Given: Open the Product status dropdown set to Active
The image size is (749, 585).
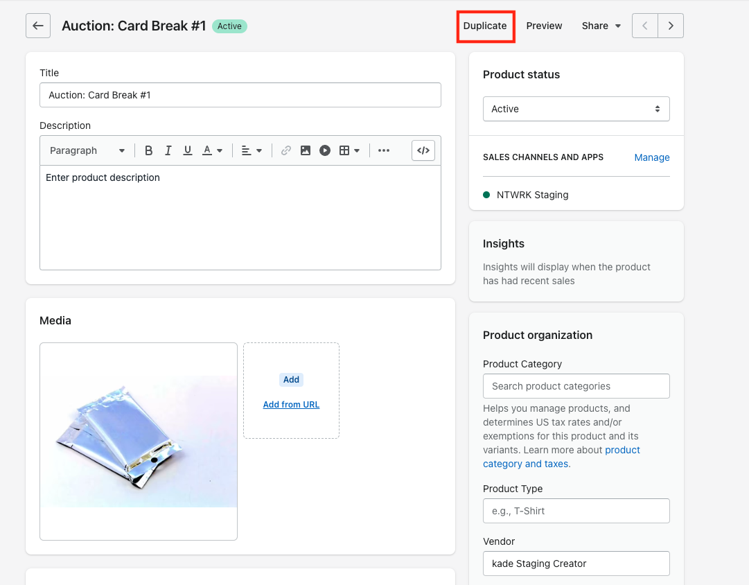Looking at the screenshot, I should (576, 109).
